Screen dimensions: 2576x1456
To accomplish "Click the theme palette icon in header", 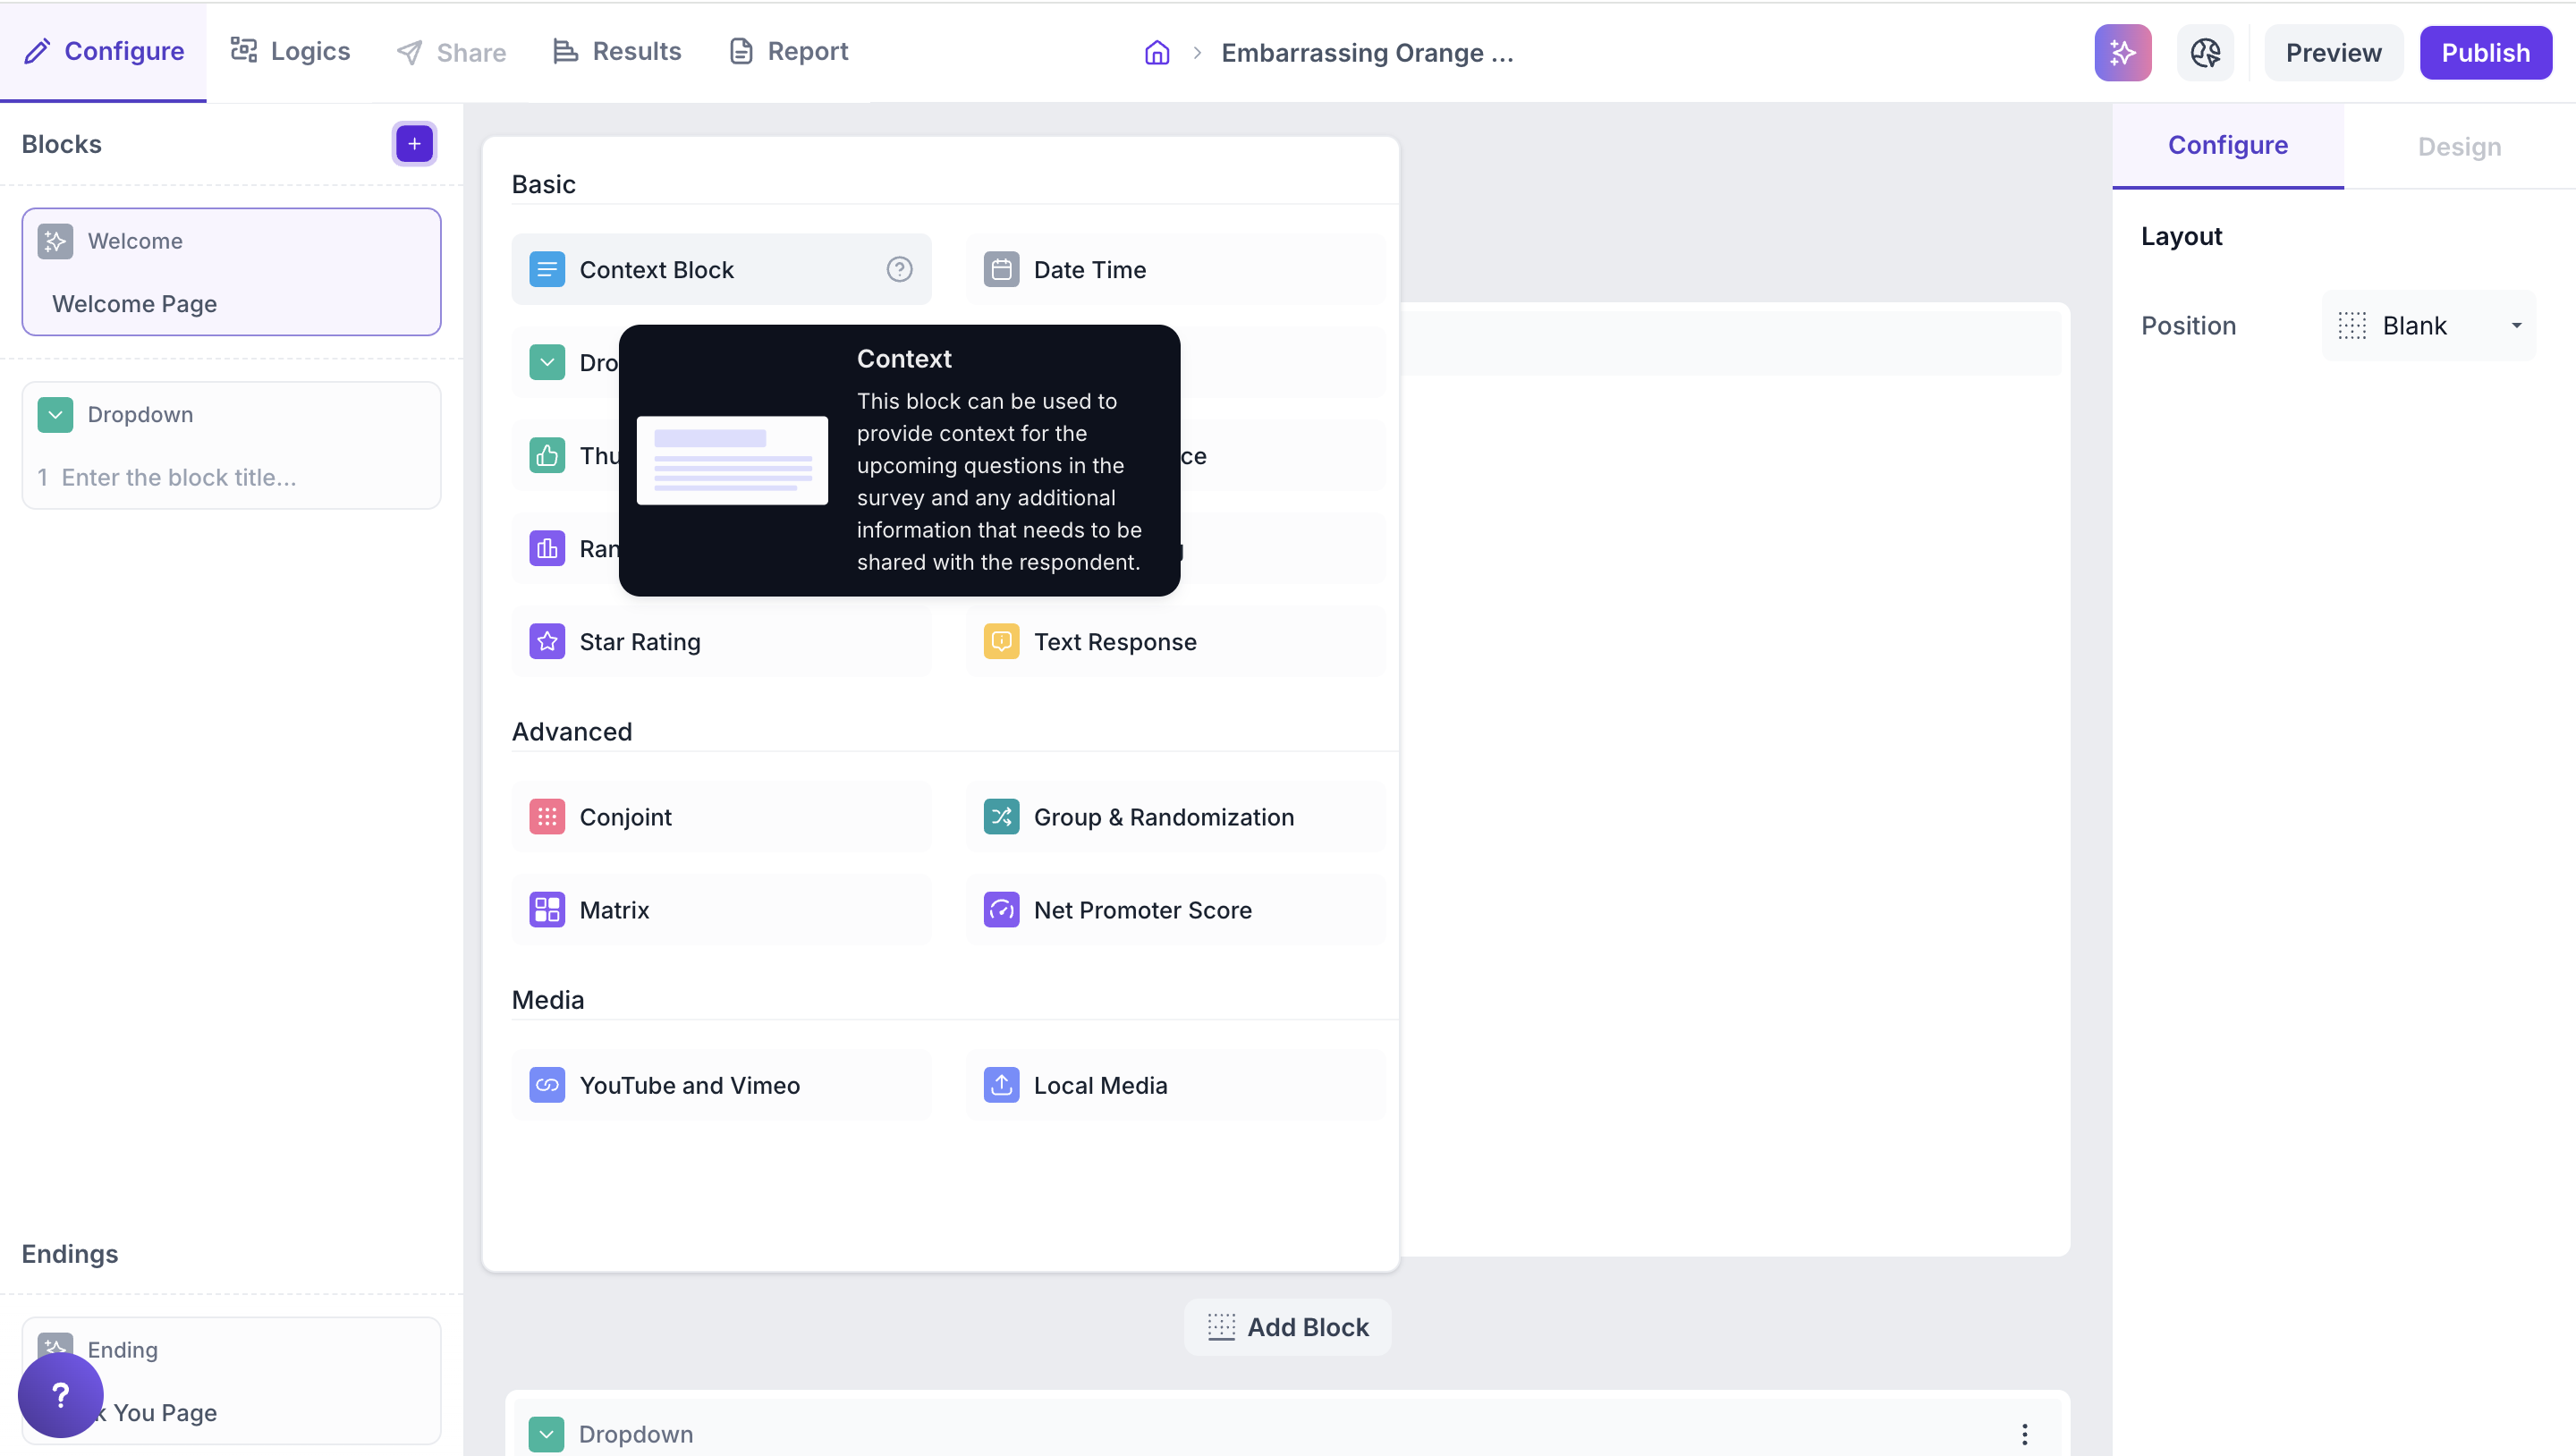I will [x=2205, y=53].
